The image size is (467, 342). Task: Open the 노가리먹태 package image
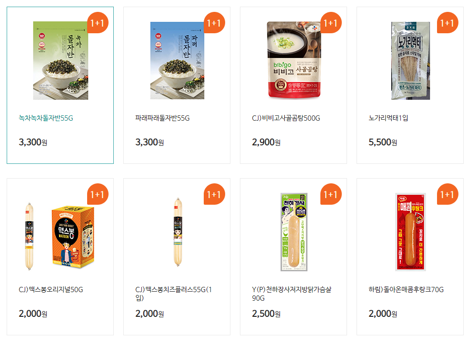pyautogui.click(x=410, y=60)
